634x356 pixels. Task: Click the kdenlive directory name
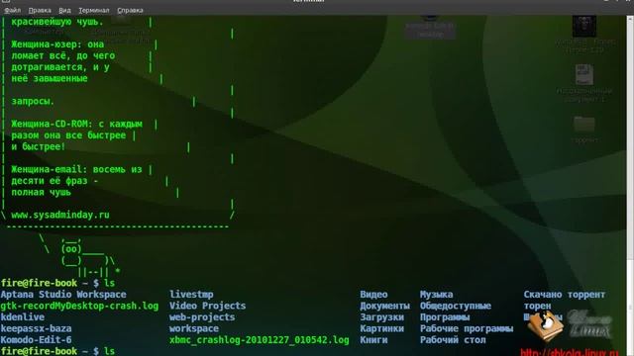pos(23,316)
